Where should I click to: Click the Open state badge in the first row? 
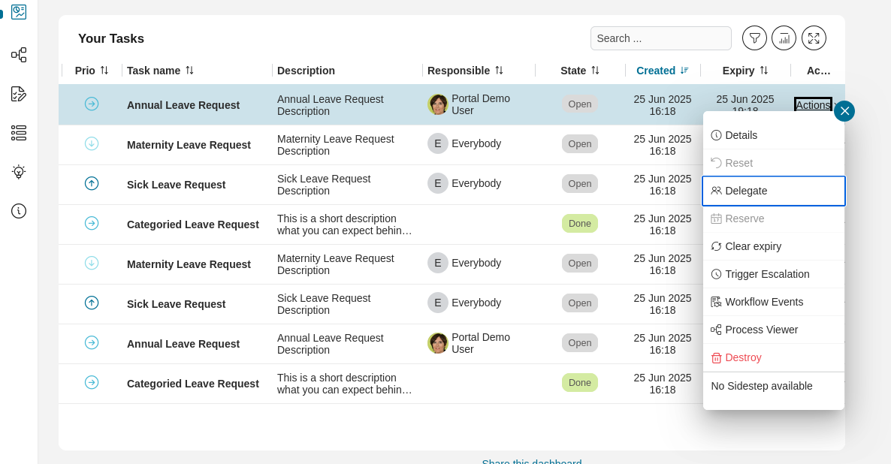coord(580,104)
